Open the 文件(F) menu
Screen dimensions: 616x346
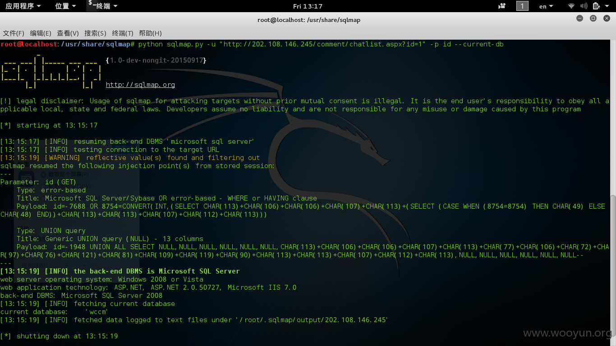click(14, 33)
